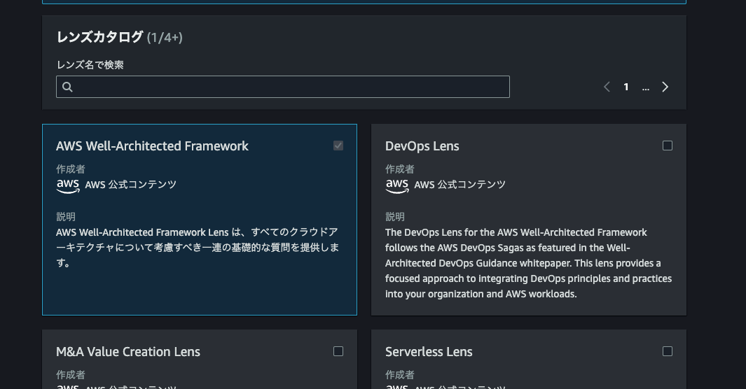746x389 pixels.
Task: Toggle AWS Well-Architected Framework checkbox
Action: pyautogui.click(x=338, y=146)
